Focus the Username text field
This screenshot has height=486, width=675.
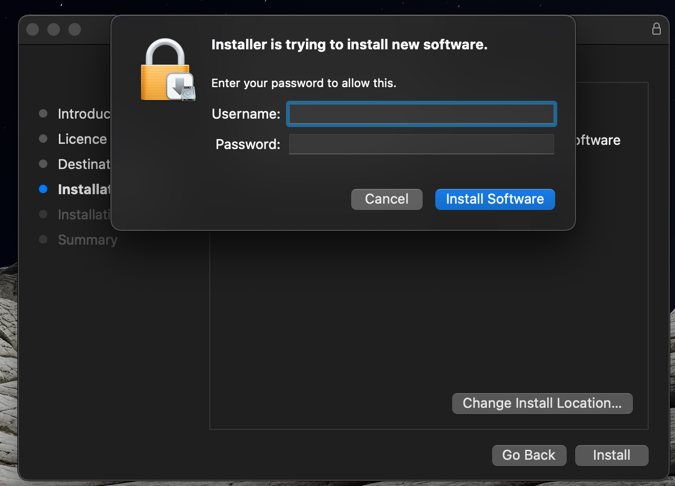pyautogui.click(x=421, y=114)
